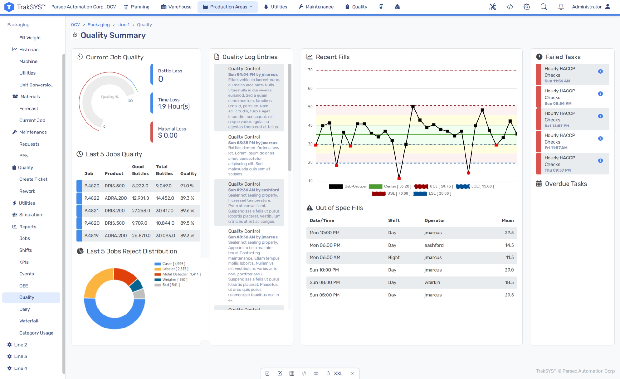Toggle the preview eye icon in bottom toolbar
620x379 pixels.
click(x=316, y=373)
